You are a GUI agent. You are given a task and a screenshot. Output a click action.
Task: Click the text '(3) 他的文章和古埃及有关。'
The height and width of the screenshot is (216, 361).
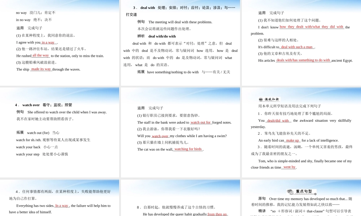tap(280, 54)
